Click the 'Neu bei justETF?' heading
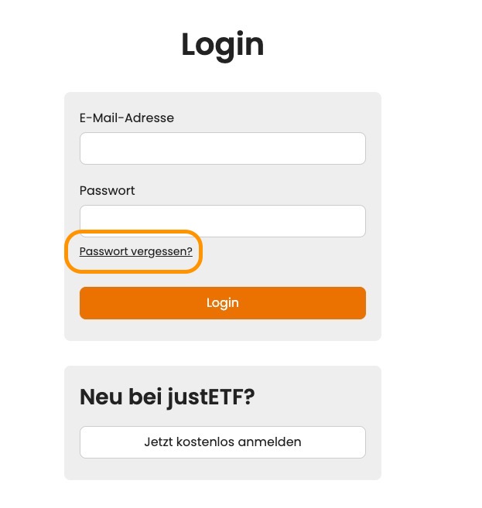This screenshot has width=482, height=508. (x=167, y=397)
